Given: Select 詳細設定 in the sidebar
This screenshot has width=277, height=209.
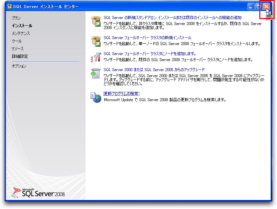Looking at the screenshot, I should click(x=20, y=56).
